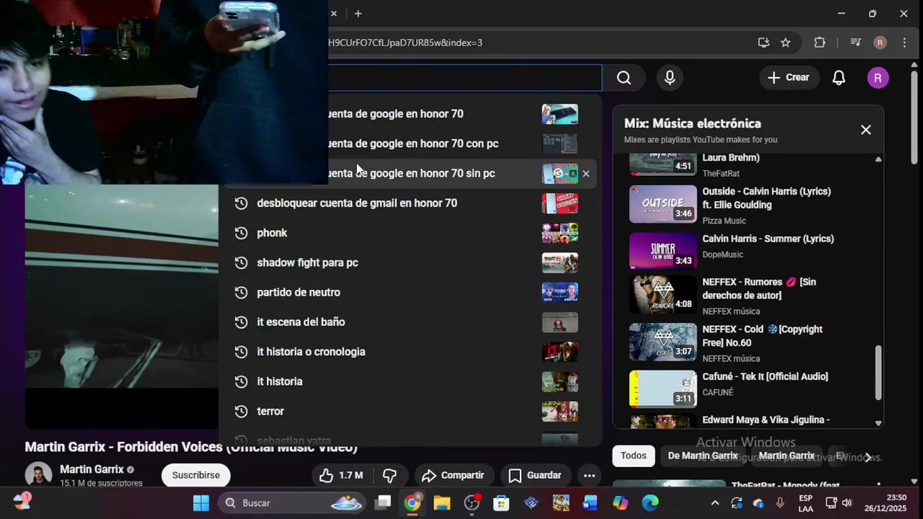This screenshot has width=923, height=519.
Task: Open Microsoft Store in the taskbar
Action: coord(501,502)
